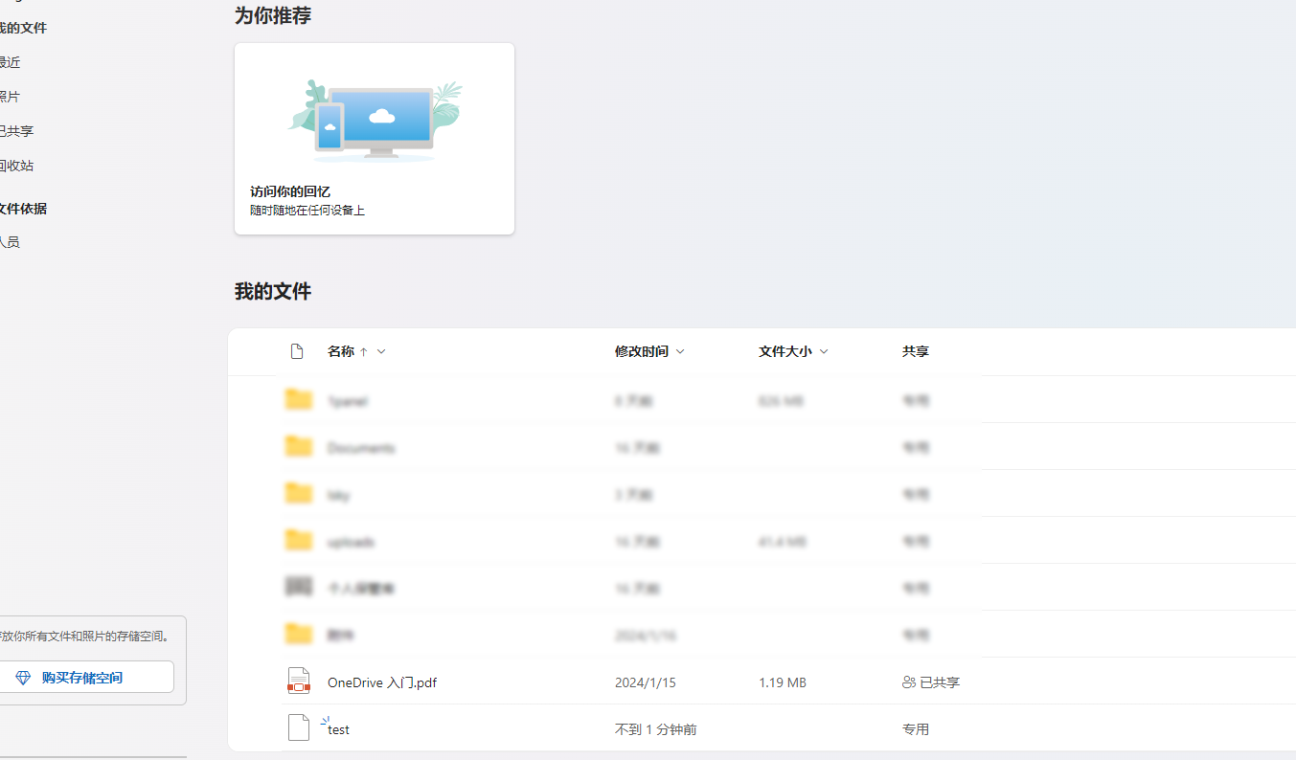Click the test file name
The image size is (1296, 760).
339,729
